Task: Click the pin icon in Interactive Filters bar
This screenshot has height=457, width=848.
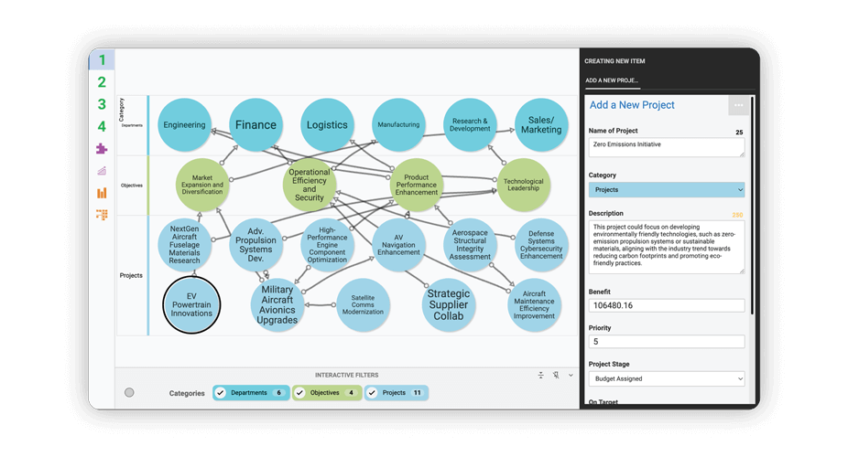Action: pyautogui.click(x=556, y=376)
